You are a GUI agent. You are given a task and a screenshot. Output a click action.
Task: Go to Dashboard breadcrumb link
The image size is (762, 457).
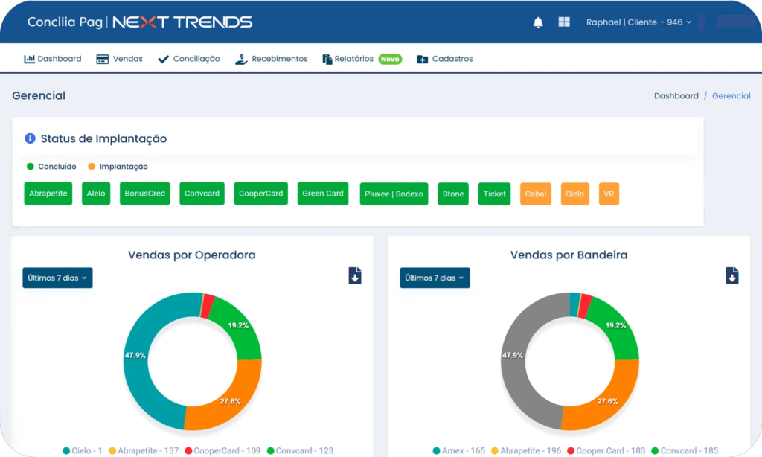(676, 96)
